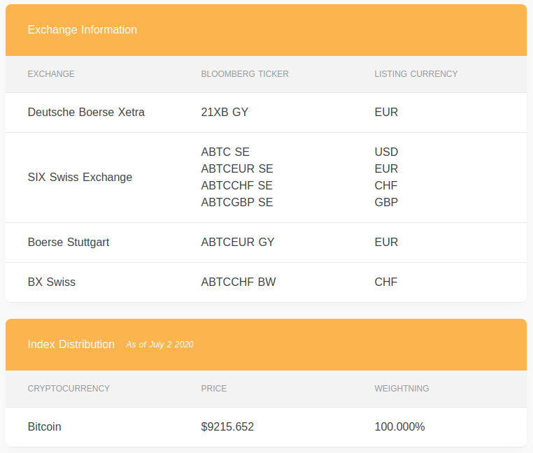Viewport: 533px width, 453px height.
Task: Select the EXCHANGE column header
Action: [51, 74]
